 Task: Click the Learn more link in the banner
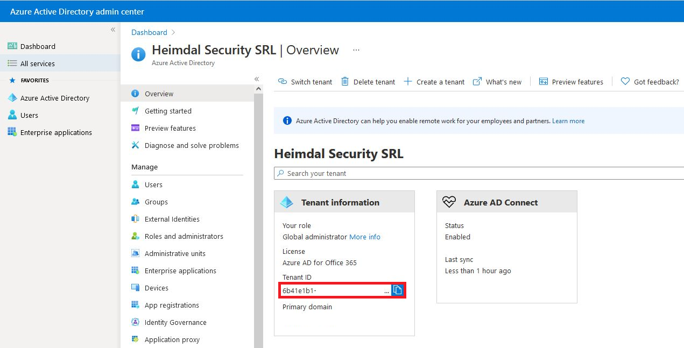[x=568, y=121]
